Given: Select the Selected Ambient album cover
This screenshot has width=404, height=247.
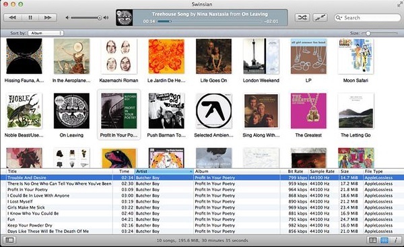Looking at the screenshot, I should pyautogui.click(x=213, y=111).
